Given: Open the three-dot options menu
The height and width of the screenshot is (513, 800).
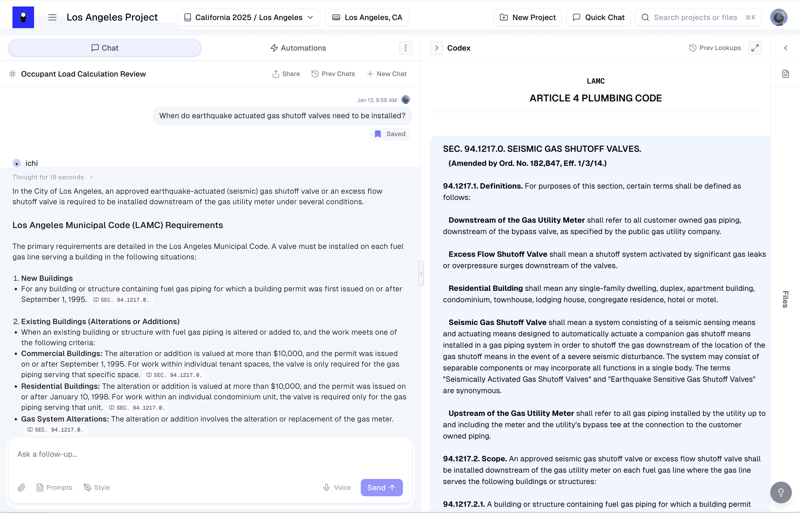Looking at the screenshot, I should 405,48.
